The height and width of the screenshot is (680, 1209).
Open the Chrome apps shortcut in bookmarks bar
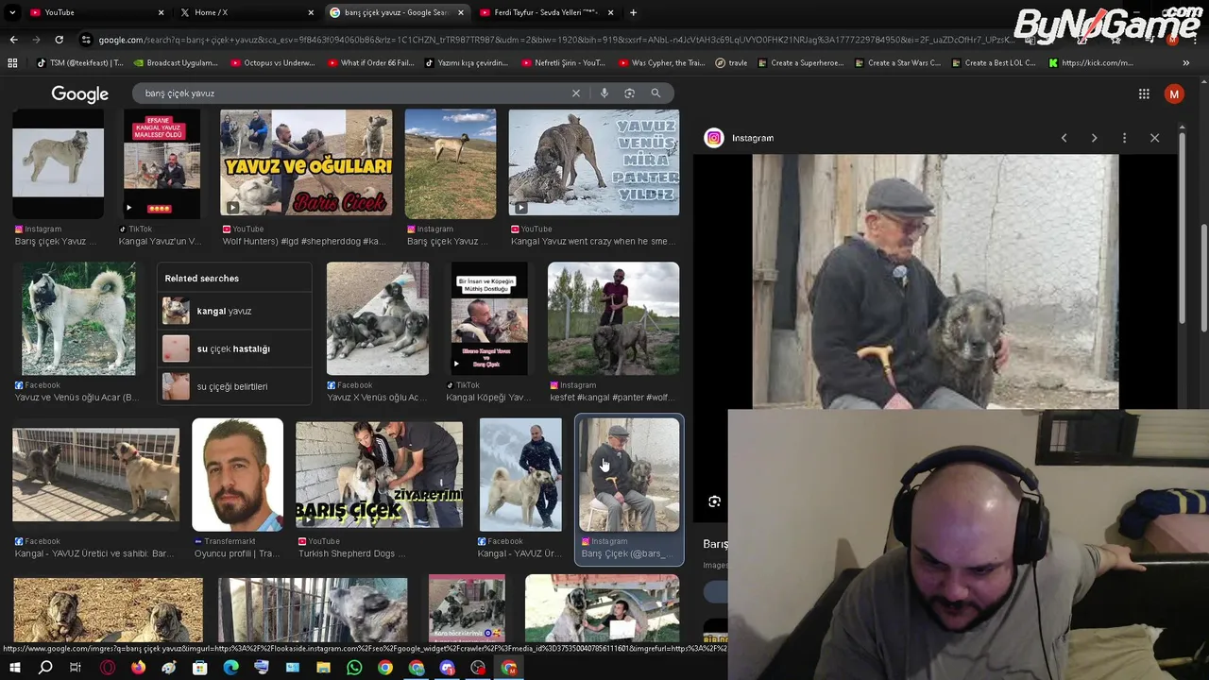[12, 63]
